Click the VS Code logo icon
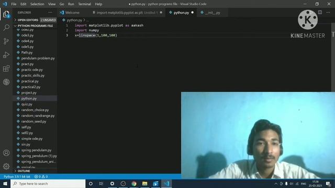335x188 pixels. click(5, 4)
